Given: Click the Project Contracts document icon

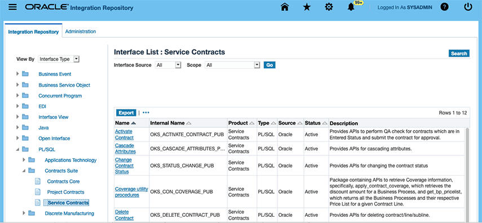Looking at the screenshot, I should click(38, 192).
